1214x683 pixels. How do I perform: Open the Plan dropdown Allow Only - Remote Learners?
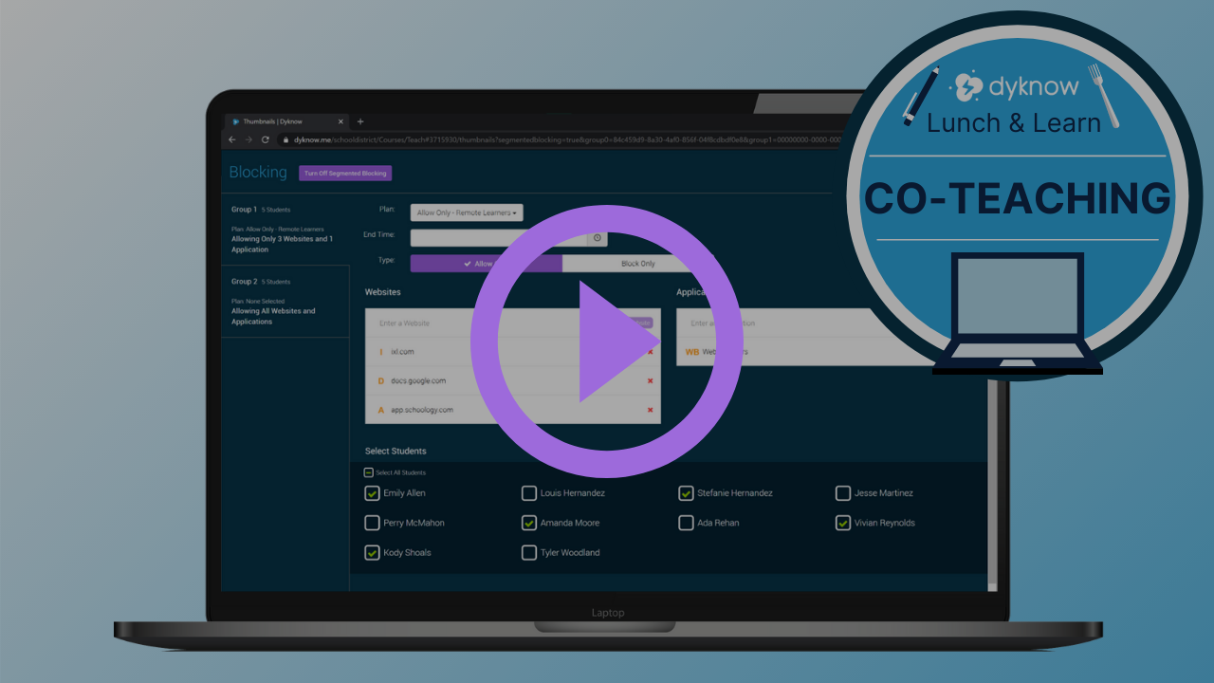point(467,212)
